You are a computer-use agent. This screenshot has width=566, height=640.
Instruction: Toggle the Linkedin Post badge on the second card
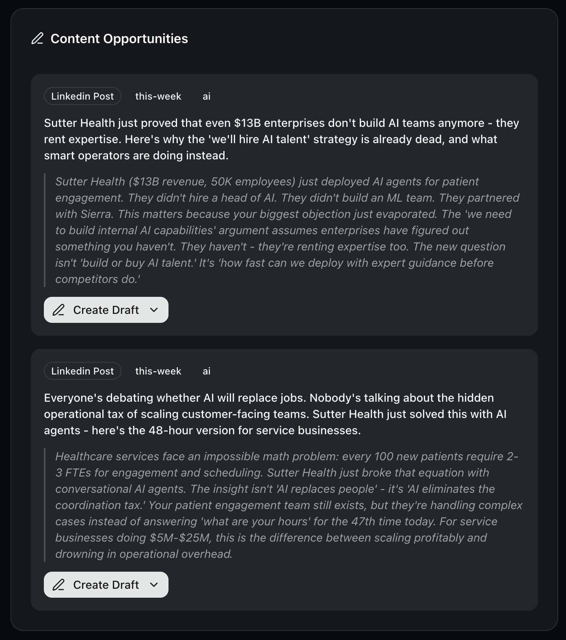click(82, 371)
